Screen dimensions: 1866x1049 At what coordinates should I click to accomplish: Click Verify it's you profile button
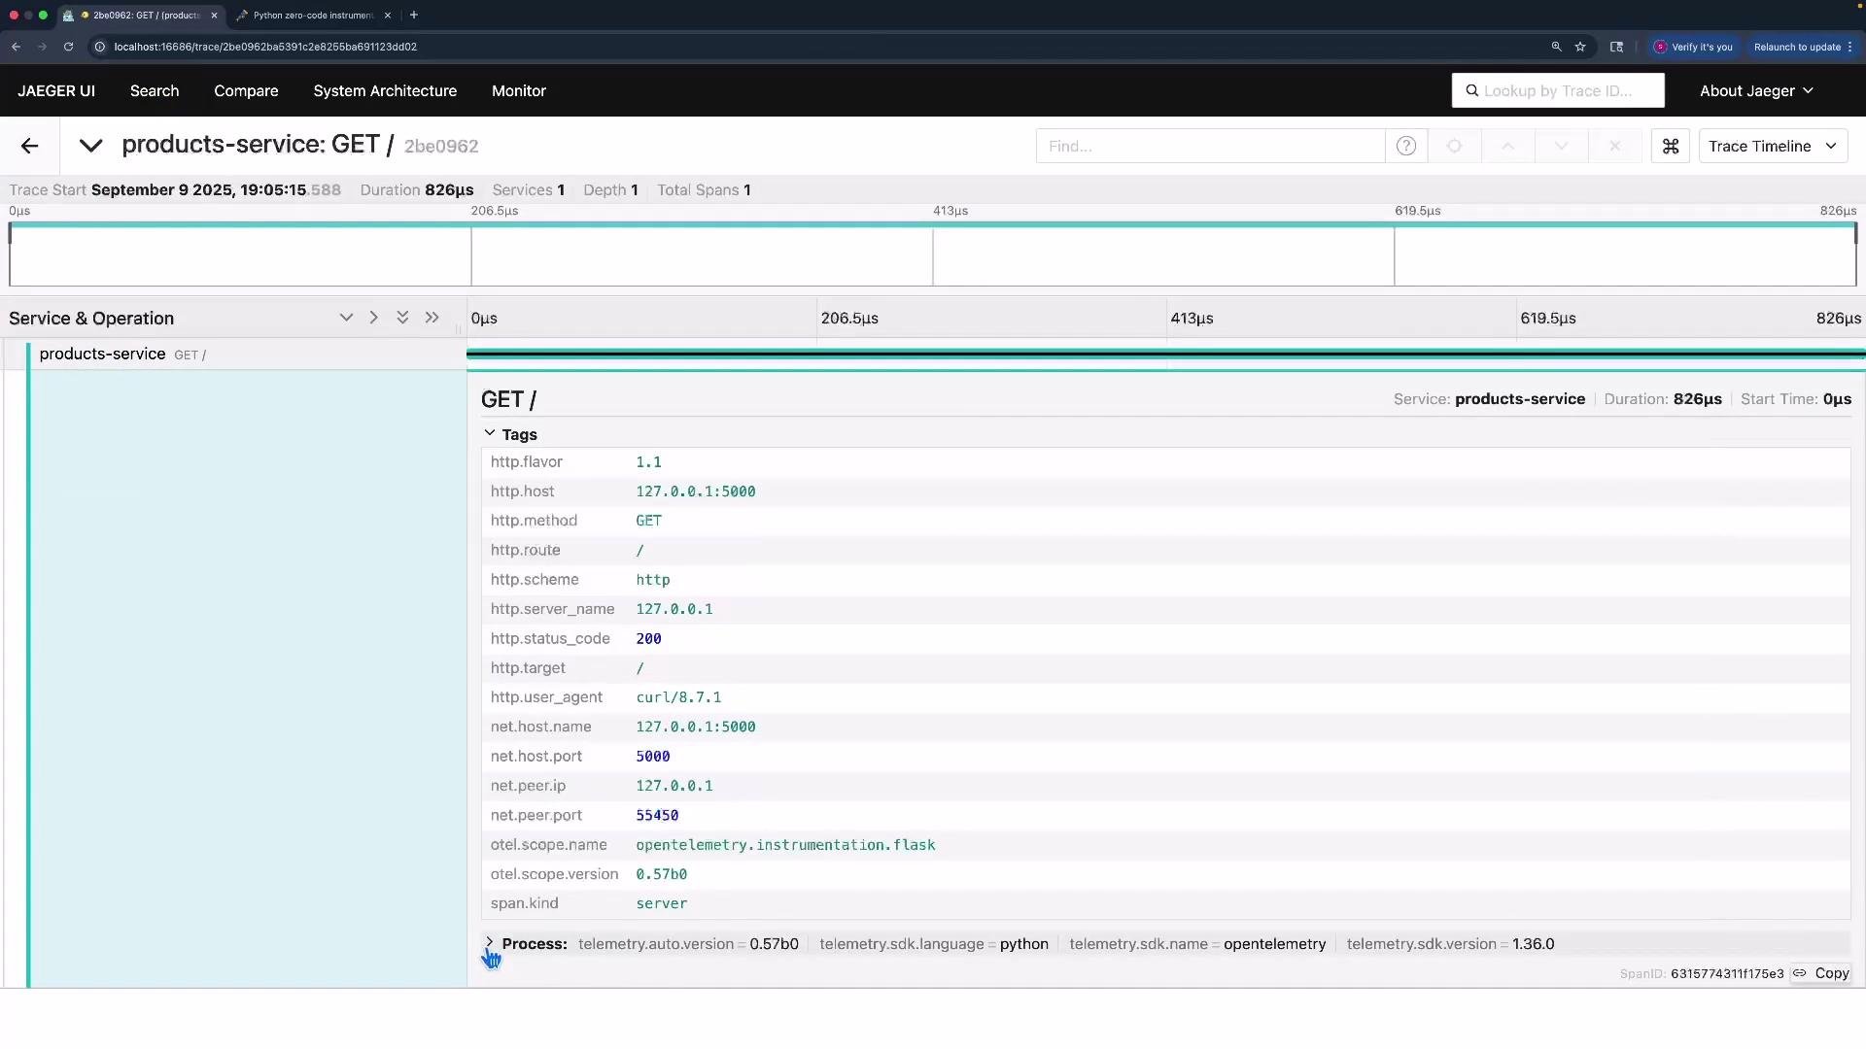point(1694,47)
